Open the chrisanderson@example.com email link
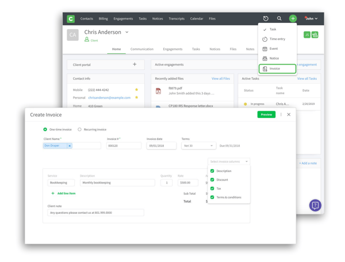The image size is (345, 262). point(109,97)
